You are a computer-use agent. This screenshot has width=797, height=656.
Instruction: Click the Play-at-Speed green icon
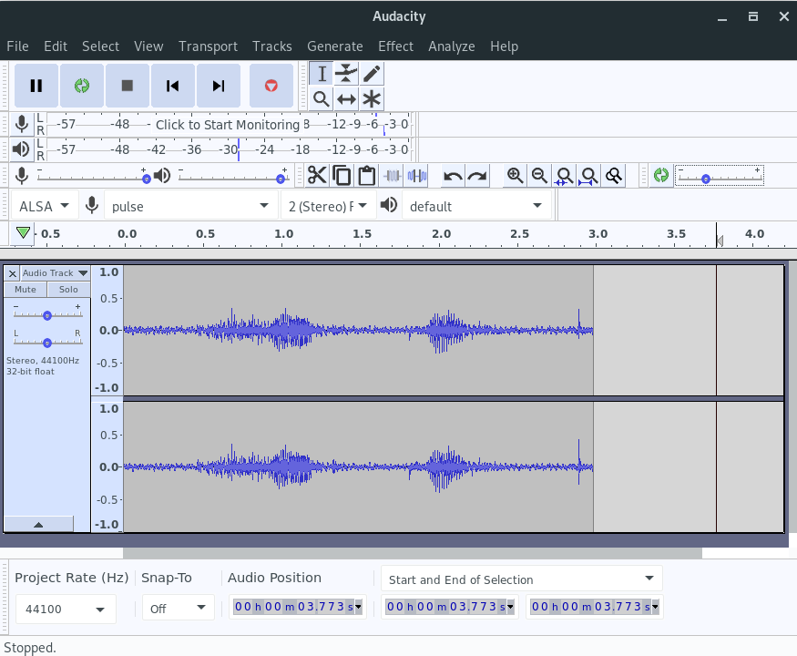[660, 176]
